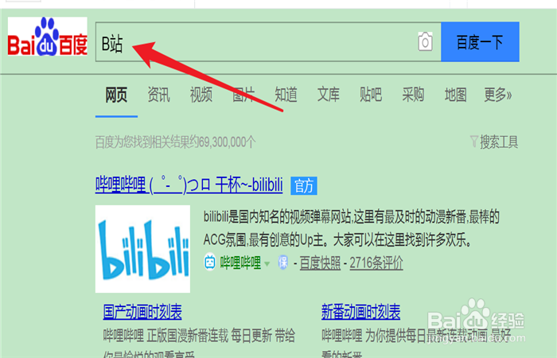
Task: Open the 采购 tab
Action: (x=413, y=95)
